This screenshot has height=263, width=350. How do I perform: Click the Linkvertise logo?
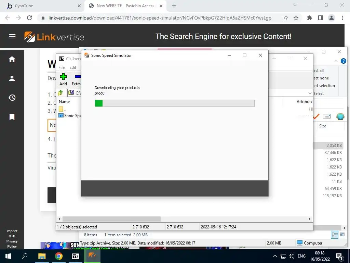pos(54,37)
